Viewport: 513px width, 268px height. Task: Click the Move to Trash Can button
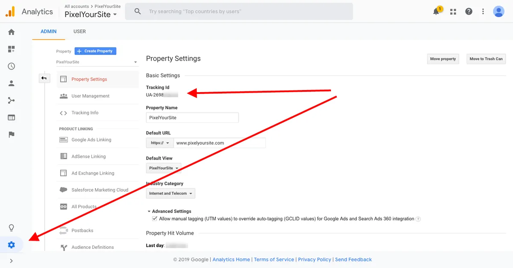click(486, 59)
